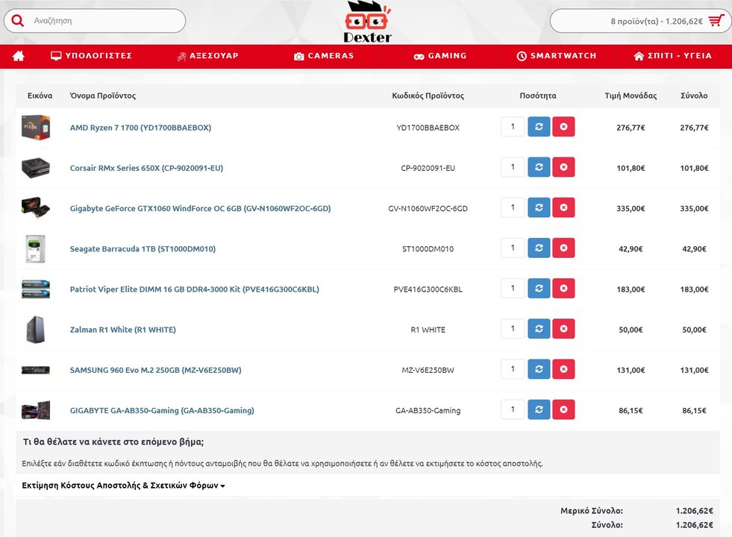The image size is (732, 537).
Task: Update quantity for Patriot Viper Elite RAM
Action: pos(539,289)
